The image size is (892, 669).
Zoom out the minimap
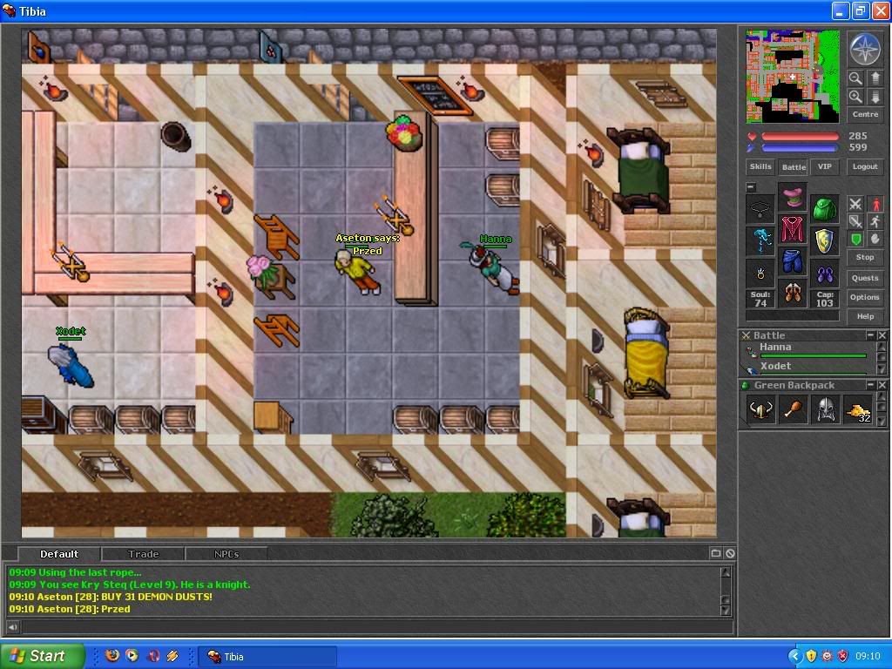pyautogui.click(x=855, y=78)
